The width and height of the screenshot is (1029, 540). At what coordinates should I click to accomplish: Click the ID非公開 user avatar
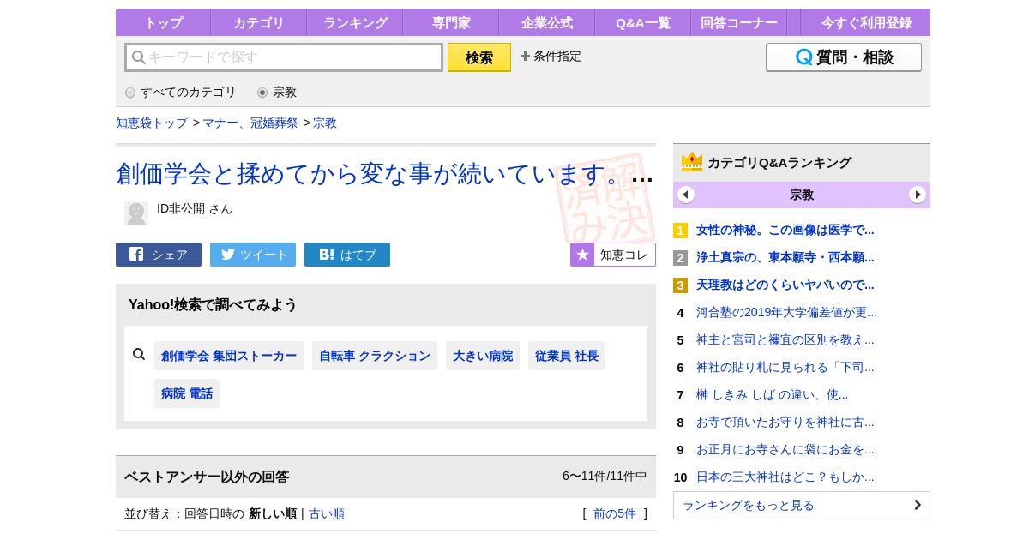point(136,213)
